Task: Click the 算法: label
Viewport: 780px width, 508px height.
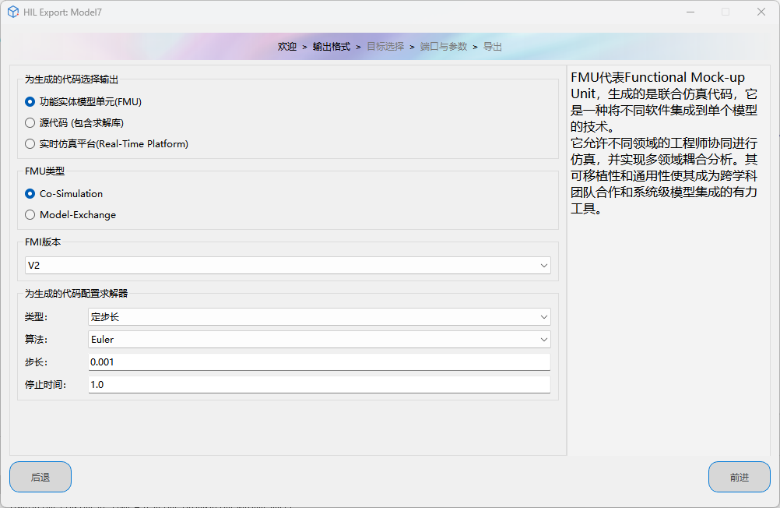Action: (37, 340)
